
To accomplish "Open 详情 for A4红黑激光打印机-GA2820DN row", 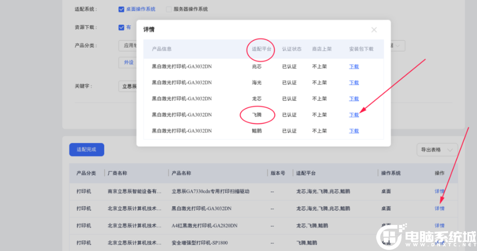I will click(439, 225).
